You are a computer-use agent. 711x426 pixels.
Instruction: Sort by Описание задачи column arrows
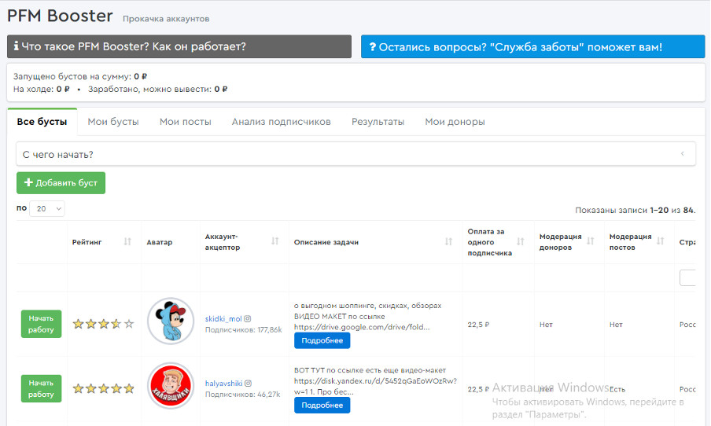[448, 241]
